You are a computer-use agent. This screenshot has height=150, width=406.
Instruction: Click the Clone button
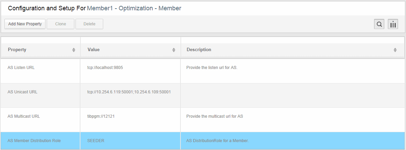point(61,24)
